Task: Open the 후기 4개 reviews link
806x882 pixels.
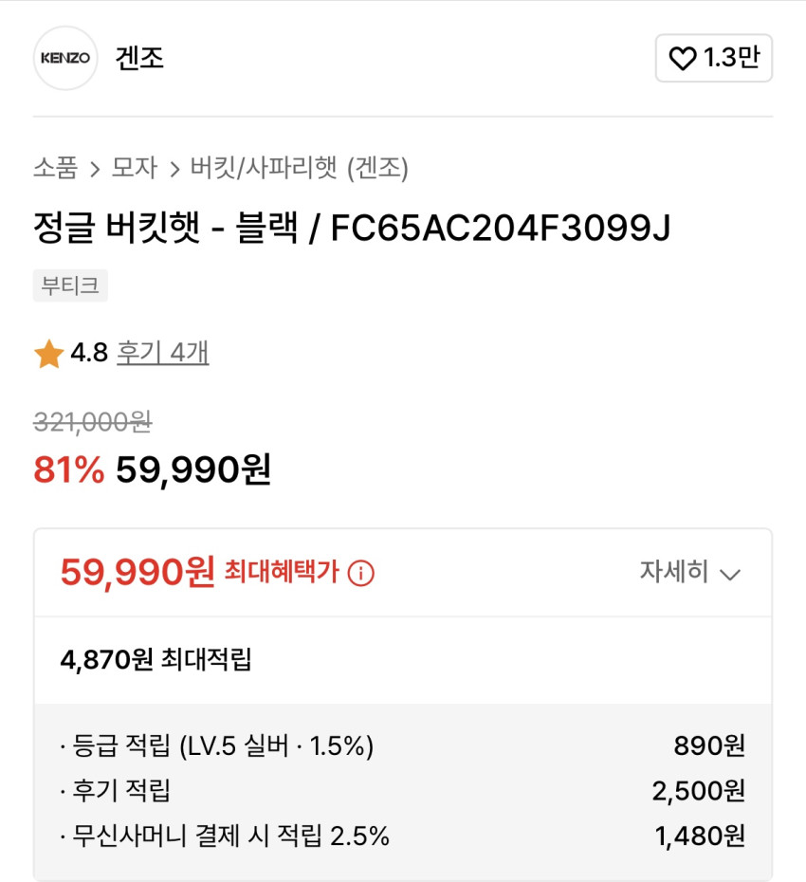Action: click(x=162, y=354)
